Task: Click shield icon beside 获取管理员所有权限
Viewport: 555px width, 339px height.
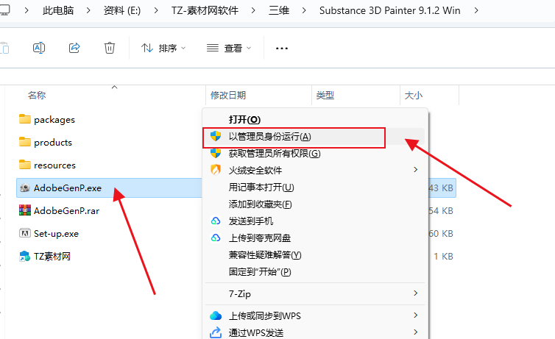Action: click(x=216, y=154)
